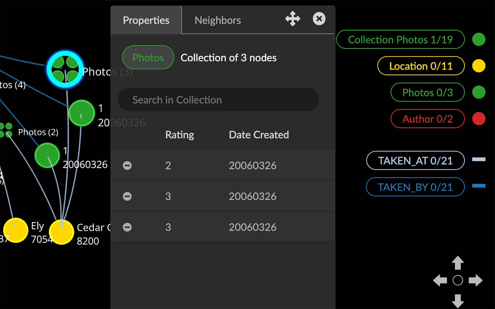Pan the graph right with arrow
Screen dimensions: 495x309
point(475,280)
